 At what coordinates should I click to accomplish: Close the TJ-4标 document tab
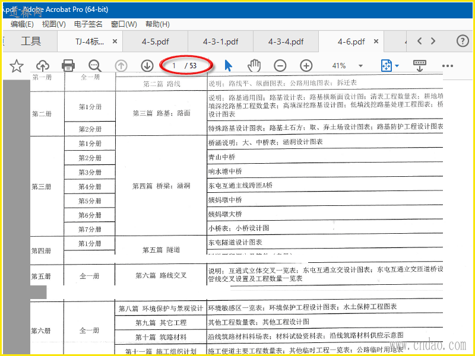(x=115, y=42)
